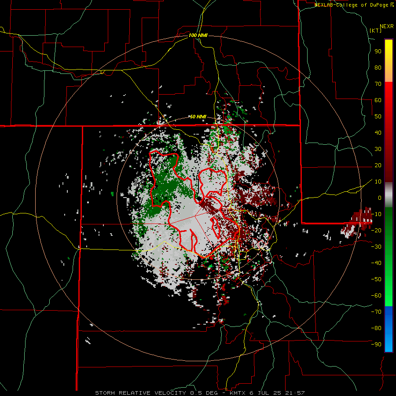Click "STORM RELATIVE VELOCITY" in the caption

pos(140,393)
